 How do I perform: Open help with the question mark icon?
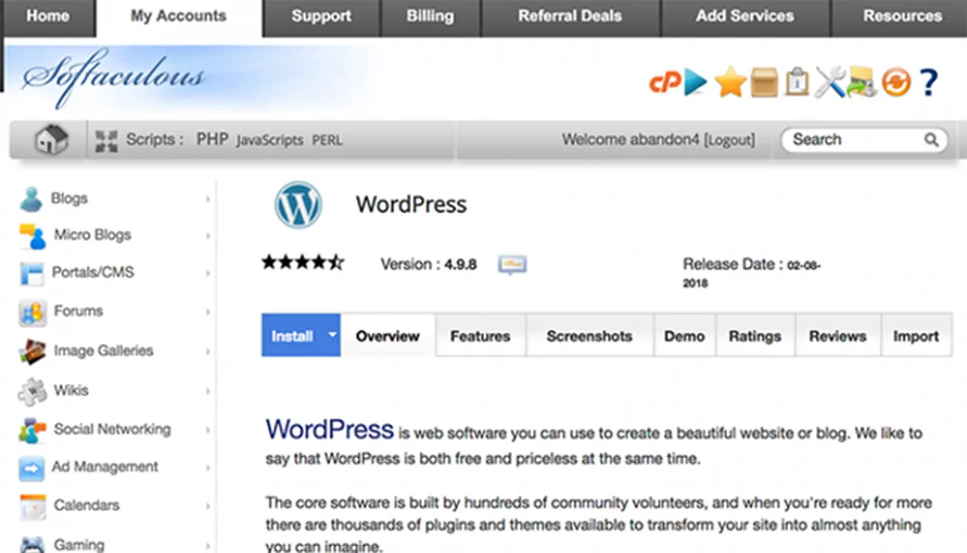coord(928,82)
